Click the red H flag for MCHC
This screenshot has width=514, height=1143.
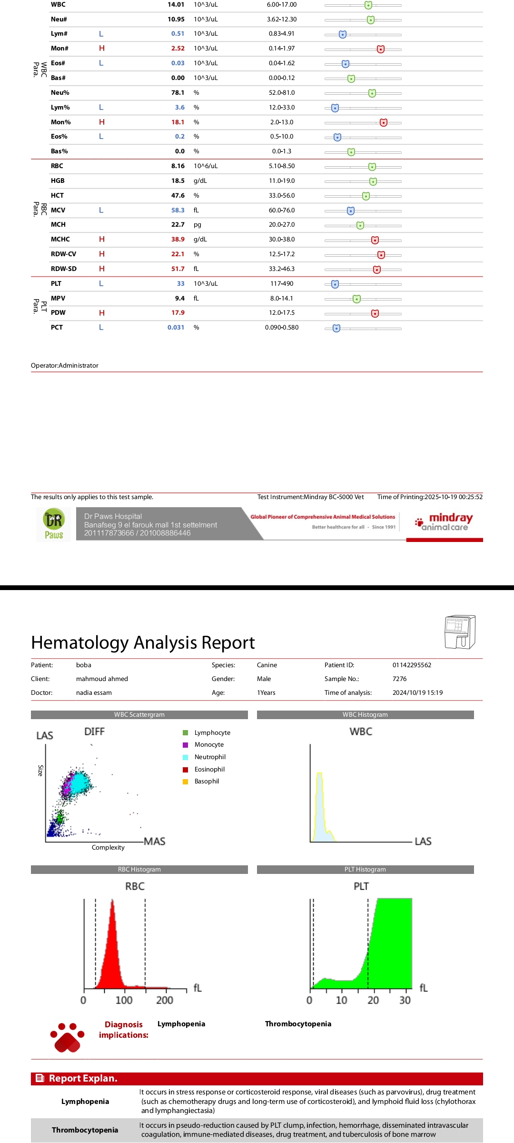click(x=102, y=239)
